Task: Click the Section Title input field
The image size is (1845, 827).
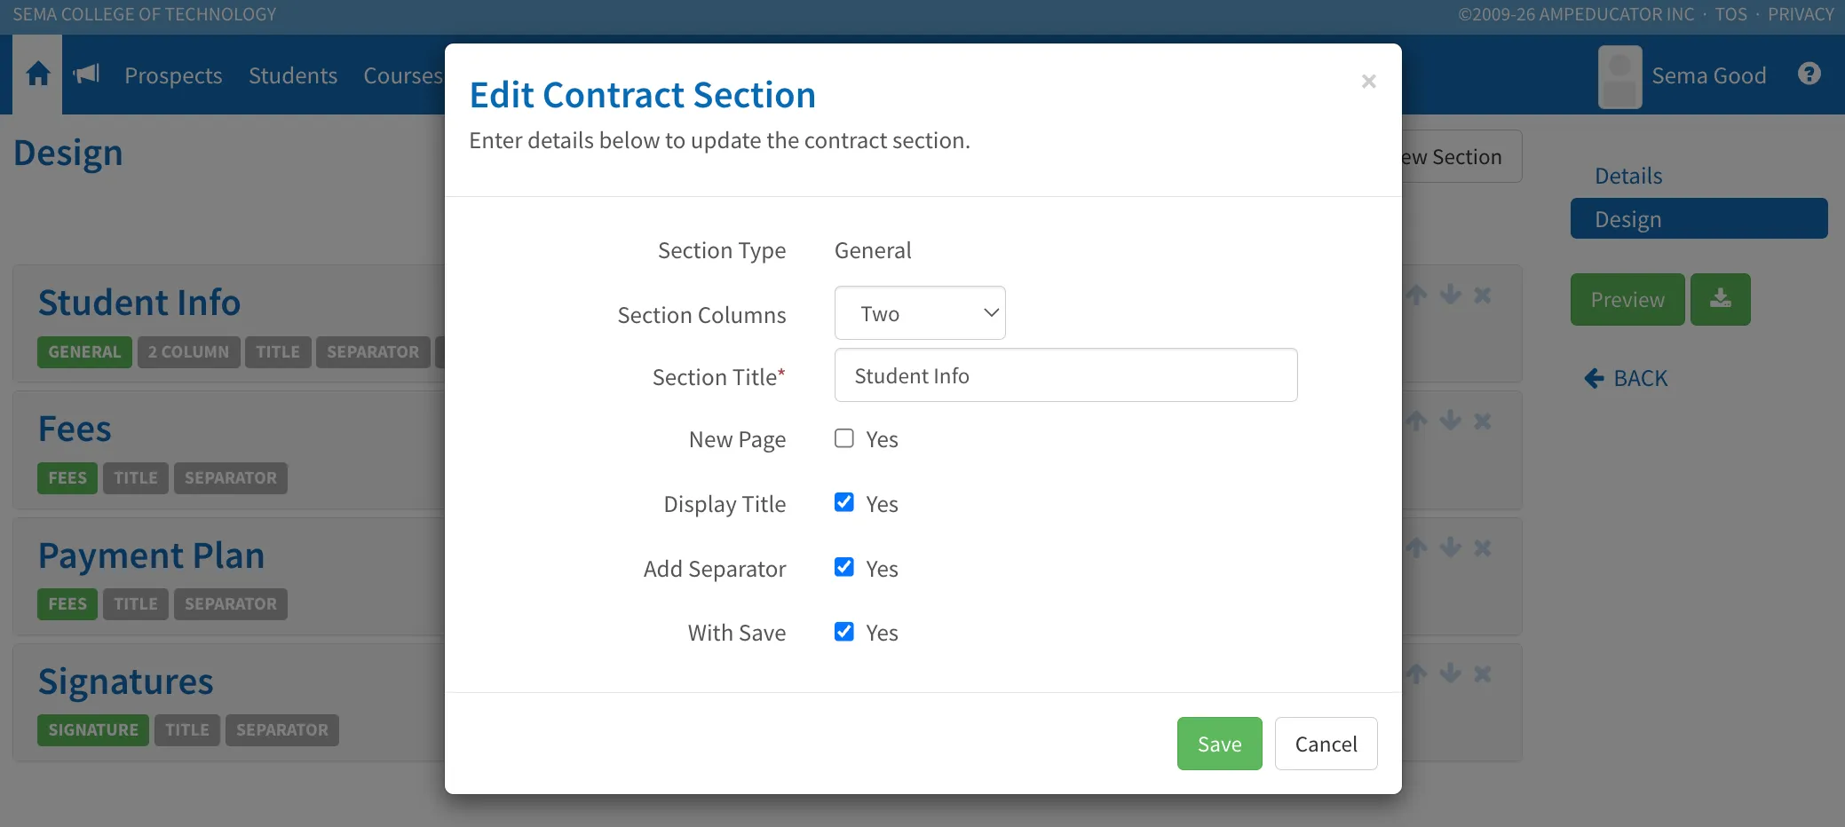Action: [x=1065, y=375]
